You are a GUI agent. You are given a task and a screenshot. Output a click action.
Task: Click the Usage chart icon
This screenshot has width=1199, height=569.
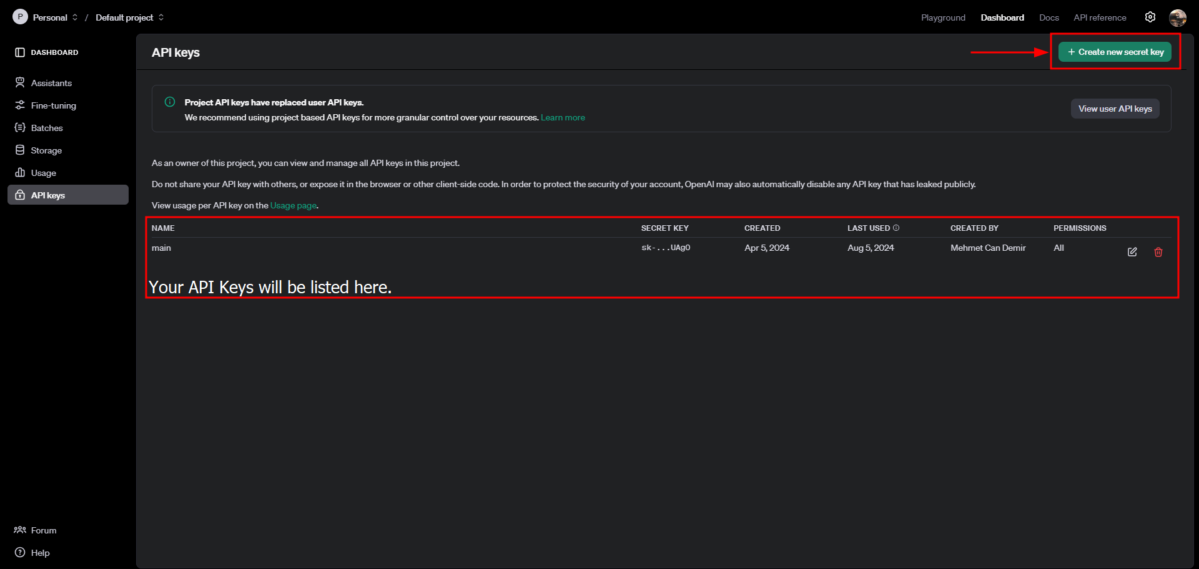tap(20, 173)
